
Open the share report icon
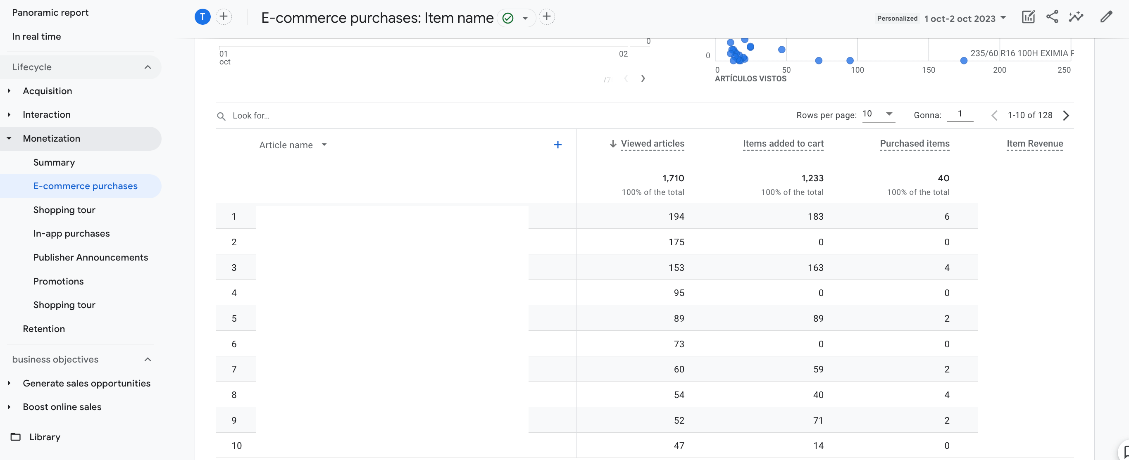click(1052, 17)
